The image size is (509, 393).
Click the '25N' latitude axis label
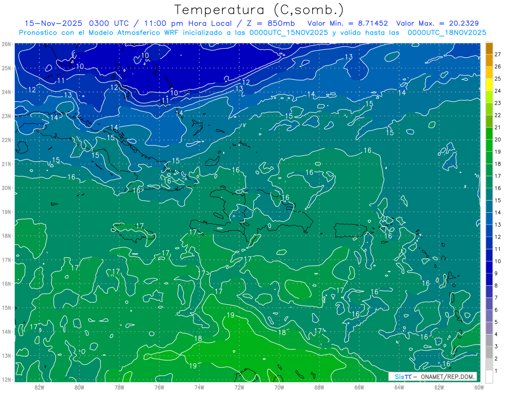point(6,68)
